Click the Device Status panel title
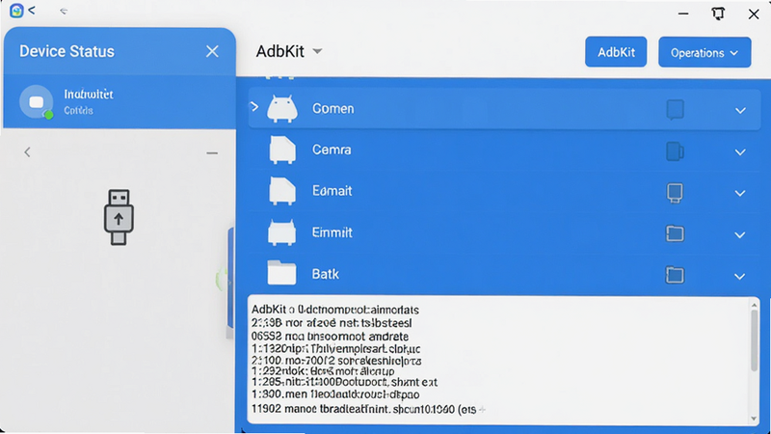 point(66,51)
